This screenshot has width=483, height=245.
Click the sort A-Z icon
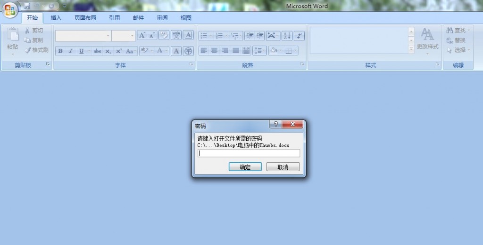click(287, 36)
